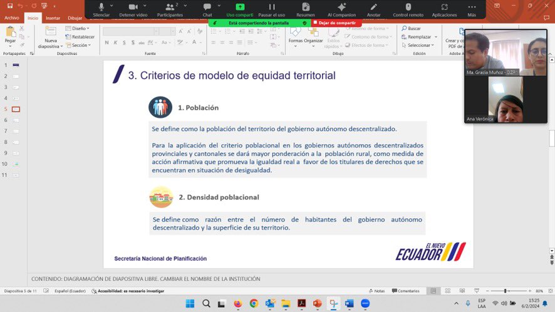
Task: Click Accesibilidad: es necesario investigar status
Action: (128, 291)
